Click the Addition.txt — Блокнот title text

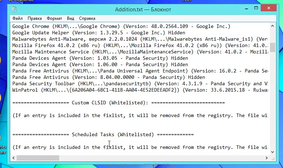click(x=143, y=10)
